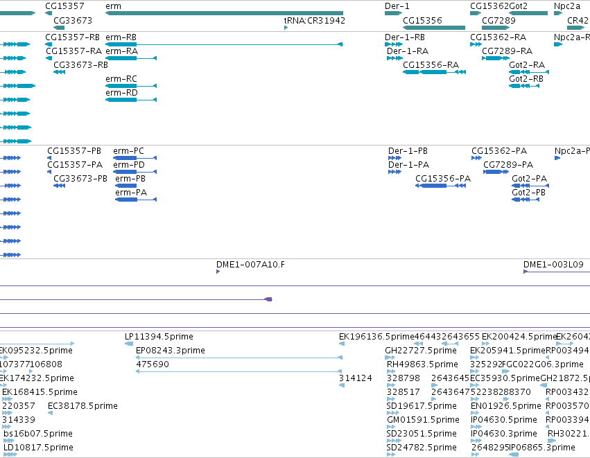This screenshot has width=590, height=458.
Task: Click the CG15357 gene label
Action: [x=64, y=6]
